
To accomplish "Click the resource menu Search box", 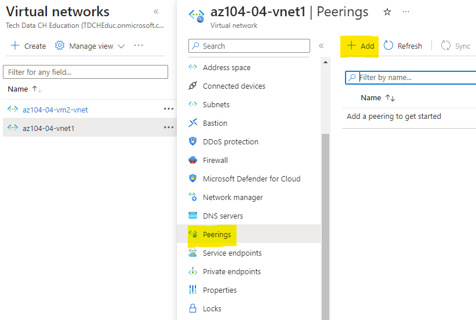I will tap(249, 46).
